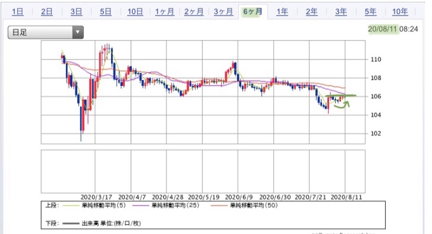The image size is (432, 234).
Task: Click the 20/08/11 08:24 timestamp
Action: [x=393, y=29]
